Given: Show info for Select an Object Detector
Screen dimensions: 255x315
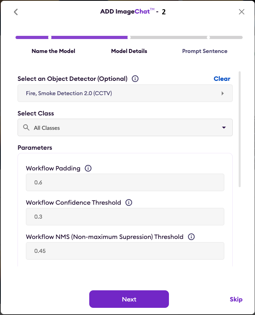Looking at the screenshot, I should (x=135, y=79).
